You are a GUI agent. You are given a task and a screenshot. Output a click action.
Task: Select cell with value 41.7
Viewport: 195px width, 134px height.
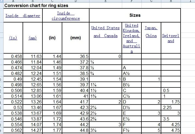76,102
